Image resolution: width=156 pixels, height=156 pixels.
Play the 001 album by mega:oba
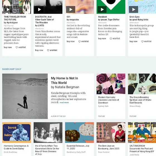[x=71, y=9]
